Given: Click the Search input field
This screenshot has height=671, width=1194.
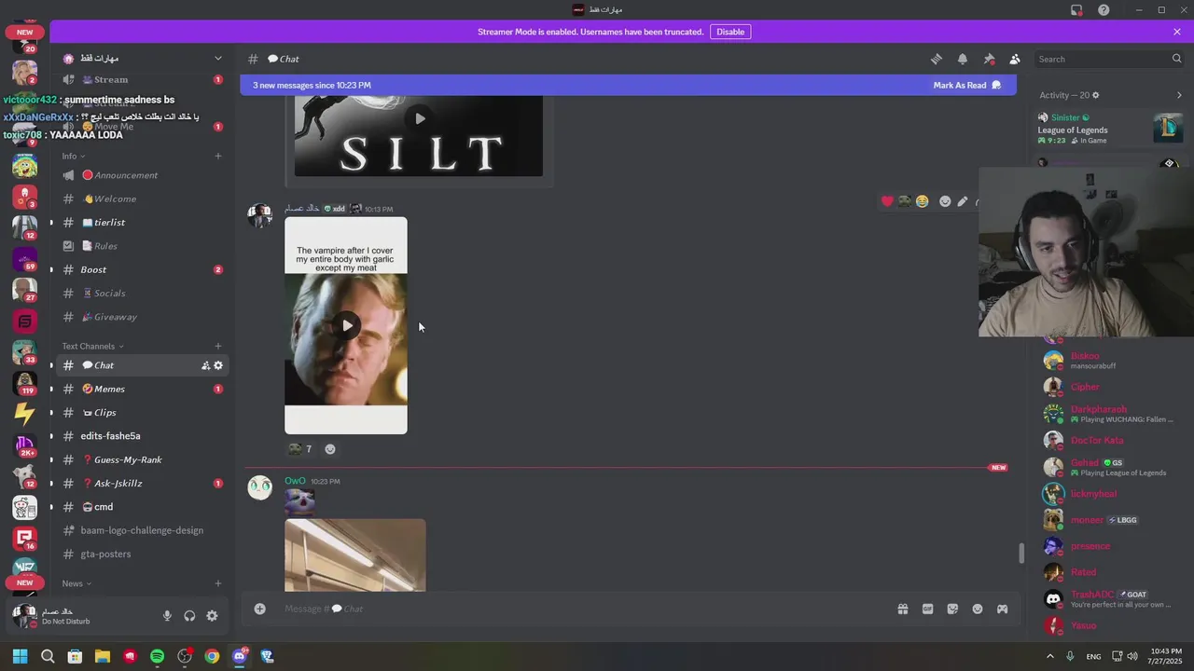Looking at the screenshot, I should [x=1109, y=59].
